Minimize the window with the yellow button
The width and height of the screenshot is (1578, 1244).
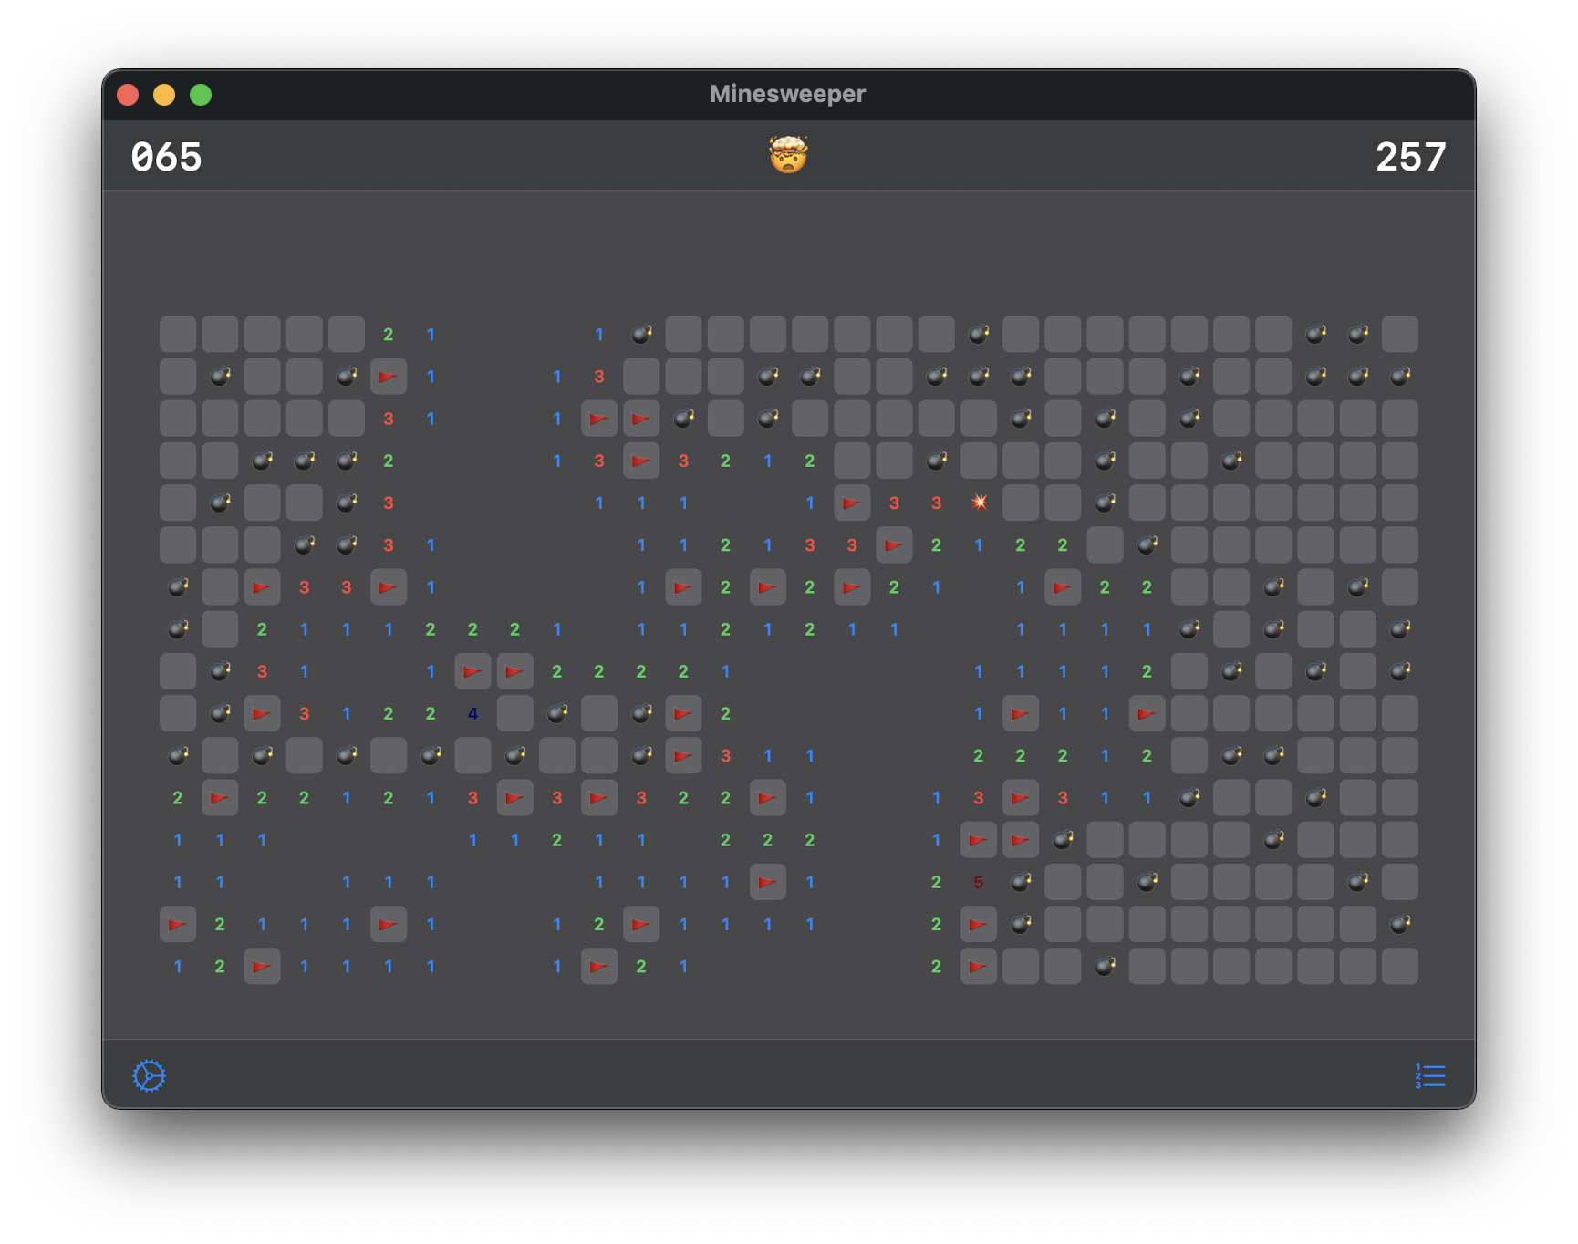[x=164, y=95]
